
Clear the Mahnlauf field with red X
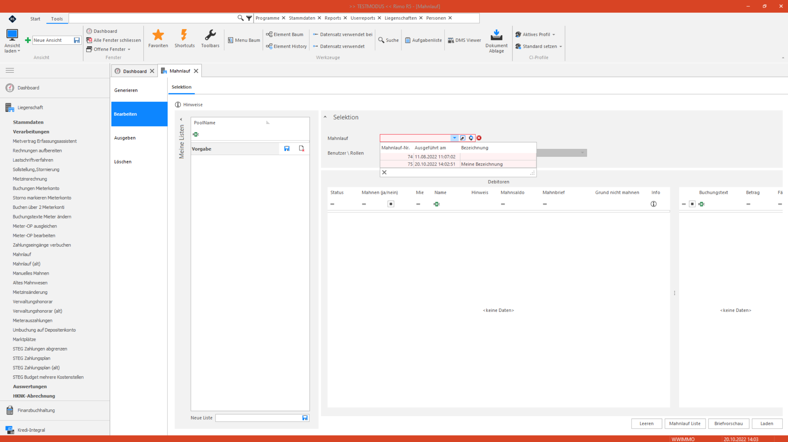479,138
